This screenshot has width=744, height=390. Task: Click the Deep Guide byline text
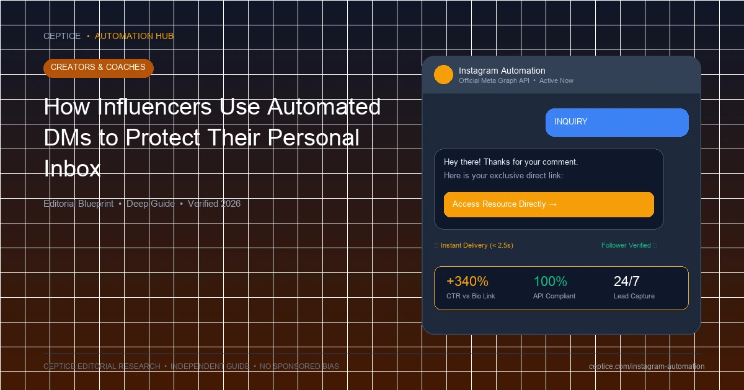pos(151,204)
